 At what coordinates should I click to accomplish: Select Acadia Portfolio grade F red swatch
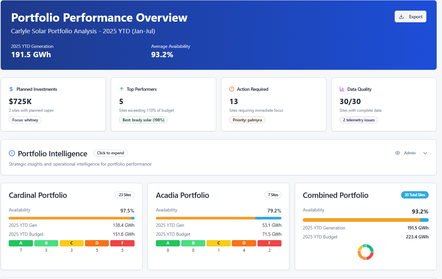point(269,243)
